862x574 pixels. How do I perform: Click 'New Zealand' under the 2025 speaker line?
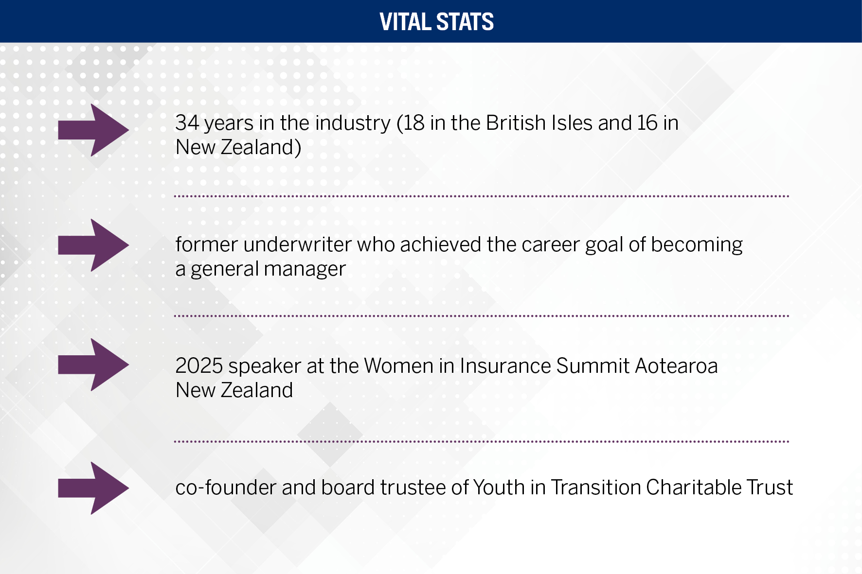click(234, 390)
